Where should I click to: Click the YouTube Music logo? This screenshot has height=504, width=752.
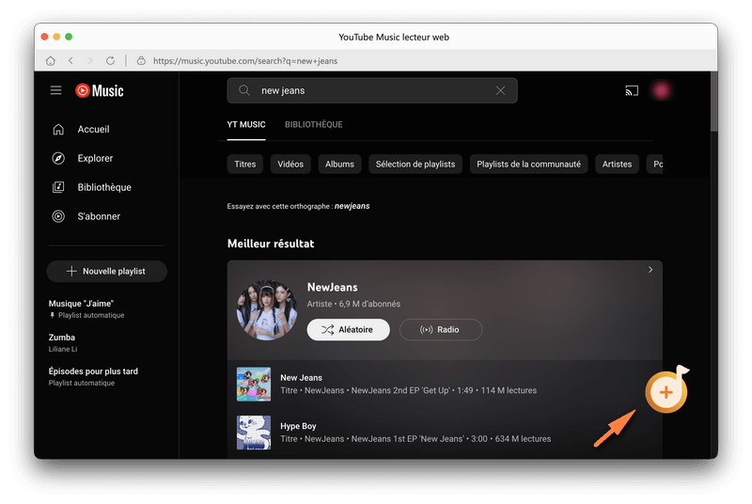[x=100, y=90]
